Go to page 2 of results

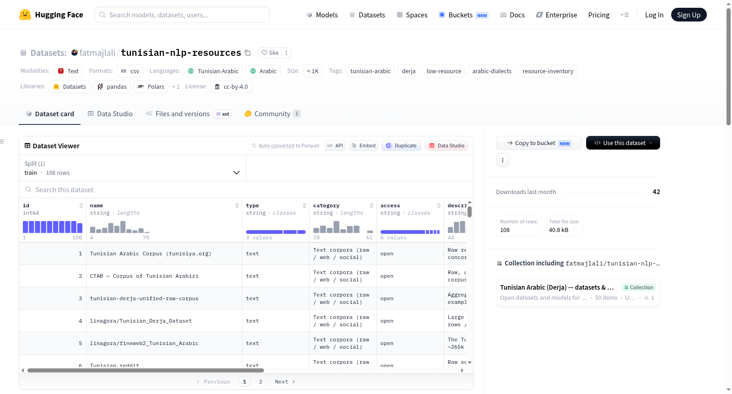point(261,382)
